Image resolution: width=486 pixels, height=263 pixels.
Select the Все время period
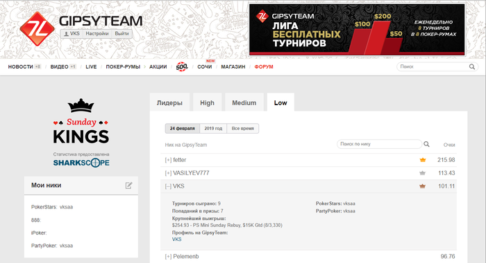(243, 128)
